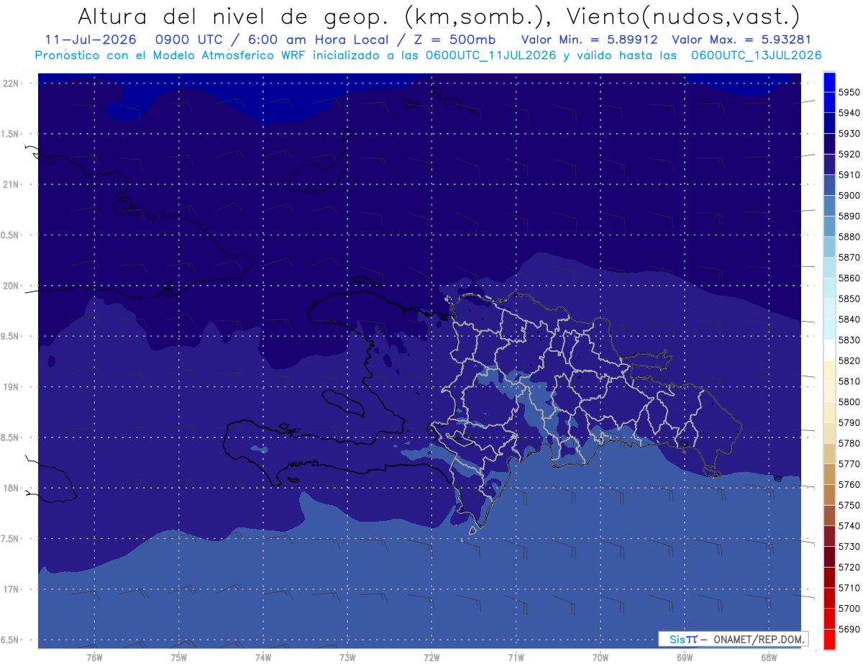863x667 pixels.
Task: Select the chart title 'Altura del nivel de geop.'
Action: click(x=233, y=16)
